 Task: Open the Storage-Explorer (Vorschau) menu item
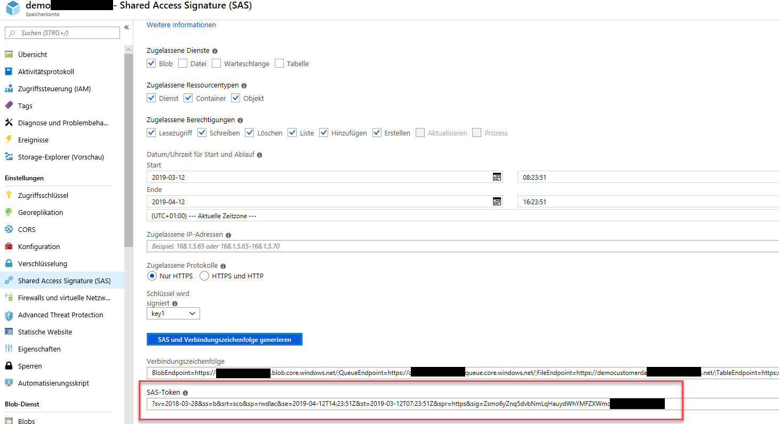(62, 157)
